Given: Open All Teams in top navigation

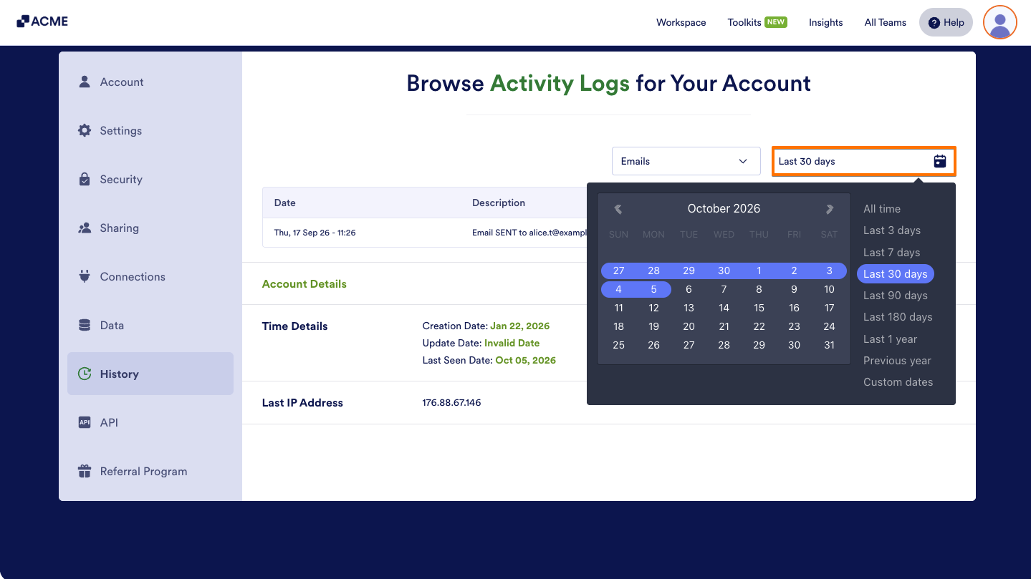Looking at the screenshot, I should [x=885, y=22].
